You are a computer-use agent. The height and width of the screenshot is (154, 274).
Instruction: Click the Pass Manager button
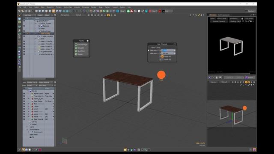click(x=81, y=44)
